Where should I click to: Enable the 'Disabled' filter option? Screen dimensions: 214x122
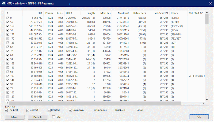click(x=120, y=110)
